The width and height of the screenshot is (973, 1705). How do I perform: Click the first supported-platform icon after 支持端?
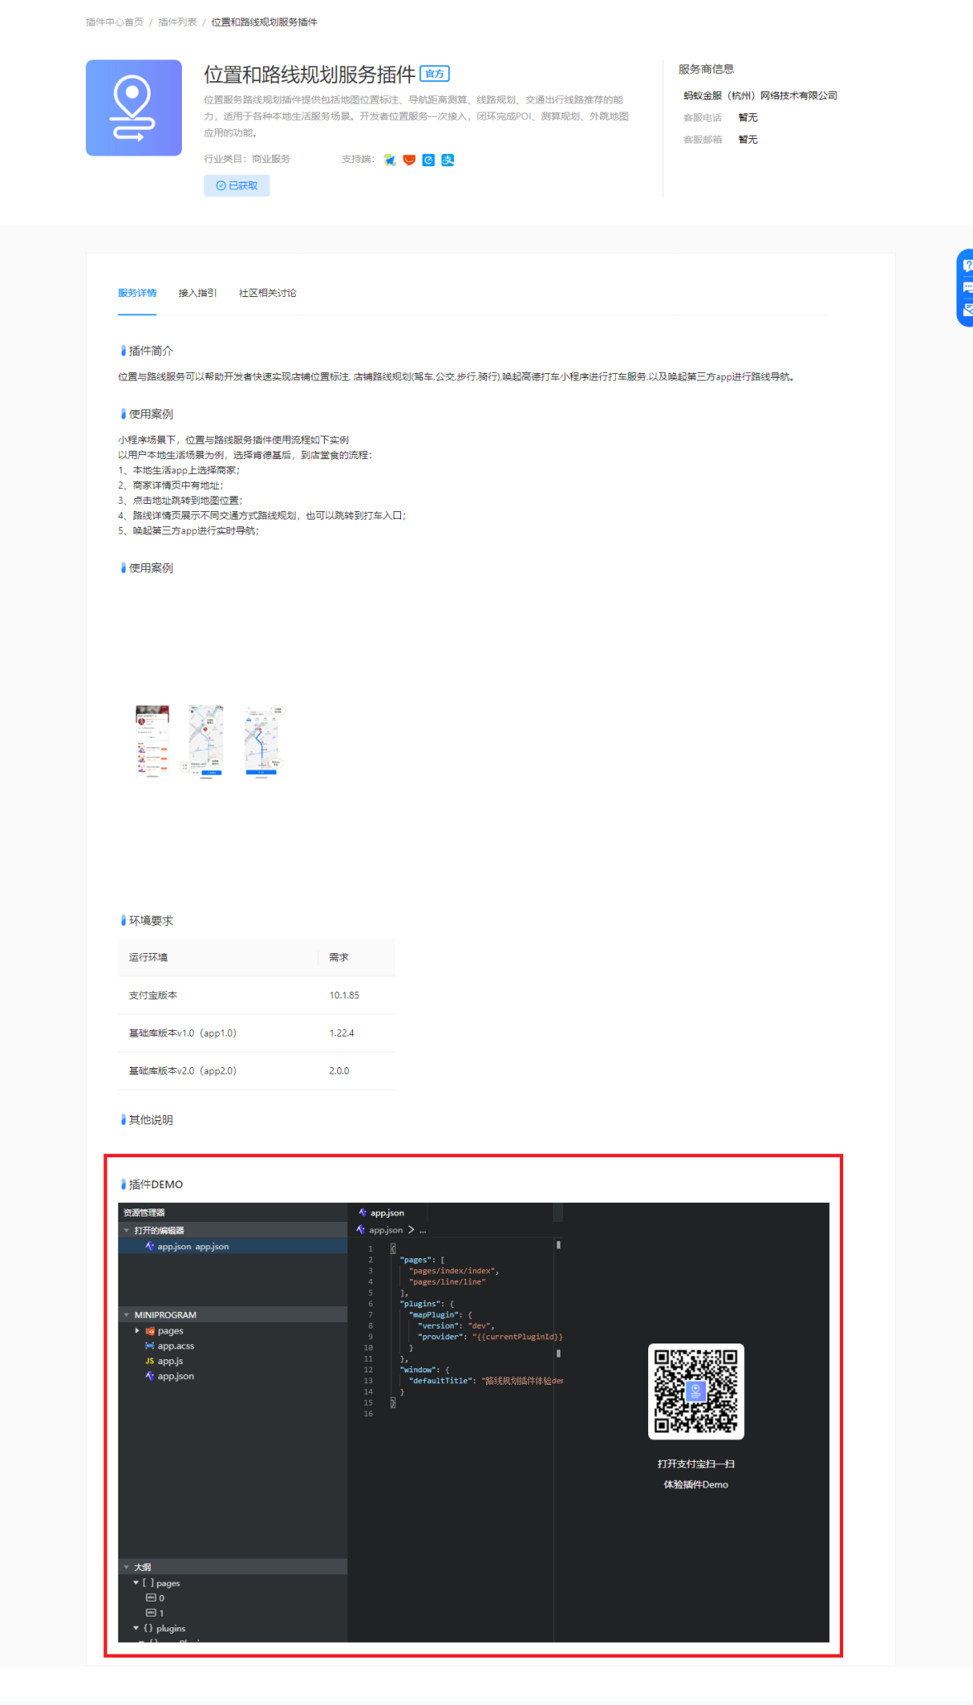tap(389, 160)
